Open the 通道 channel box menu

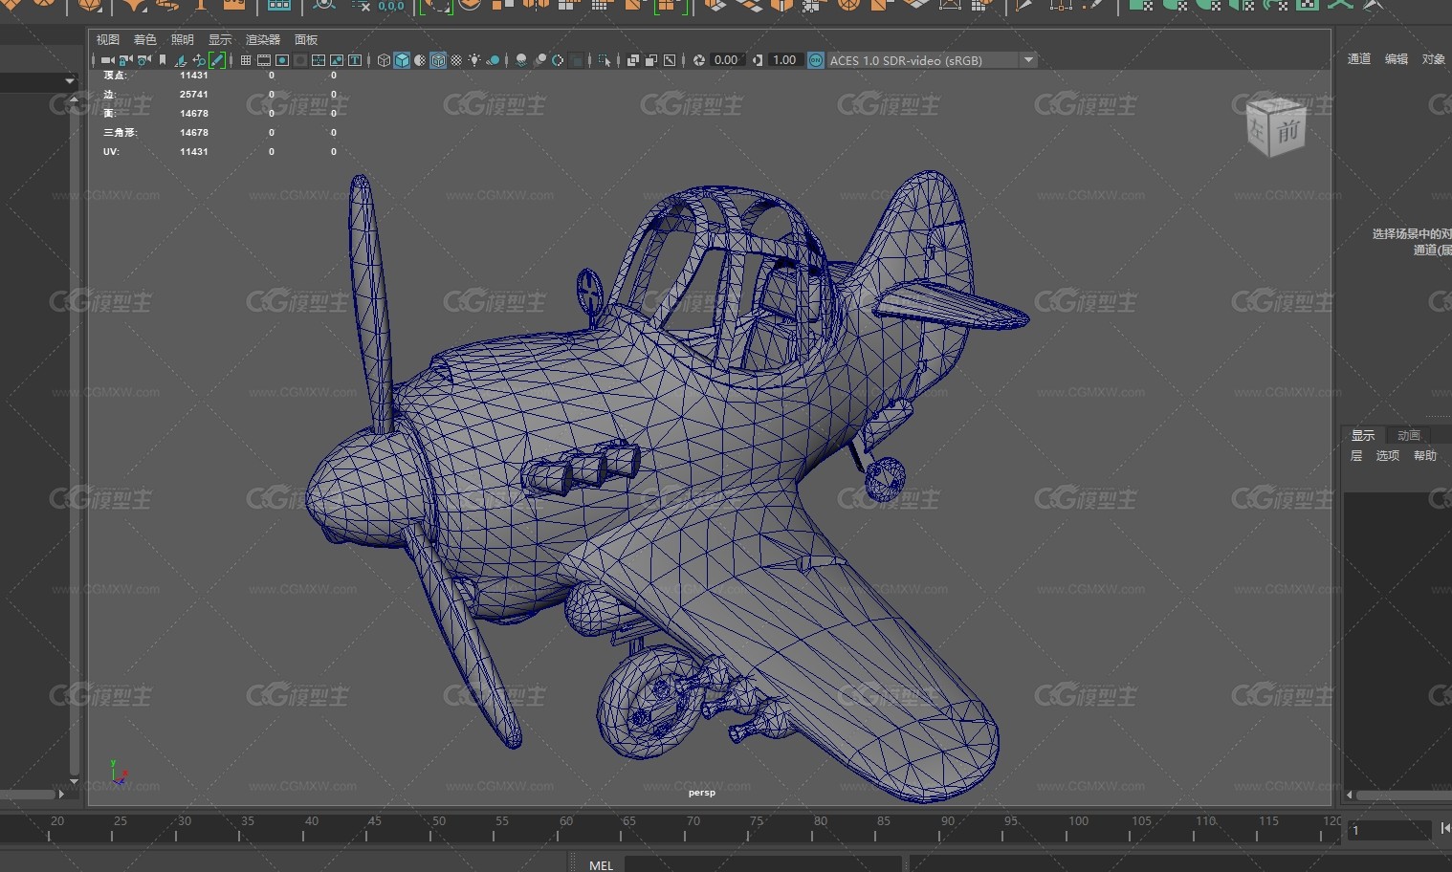coord(1359,59)
